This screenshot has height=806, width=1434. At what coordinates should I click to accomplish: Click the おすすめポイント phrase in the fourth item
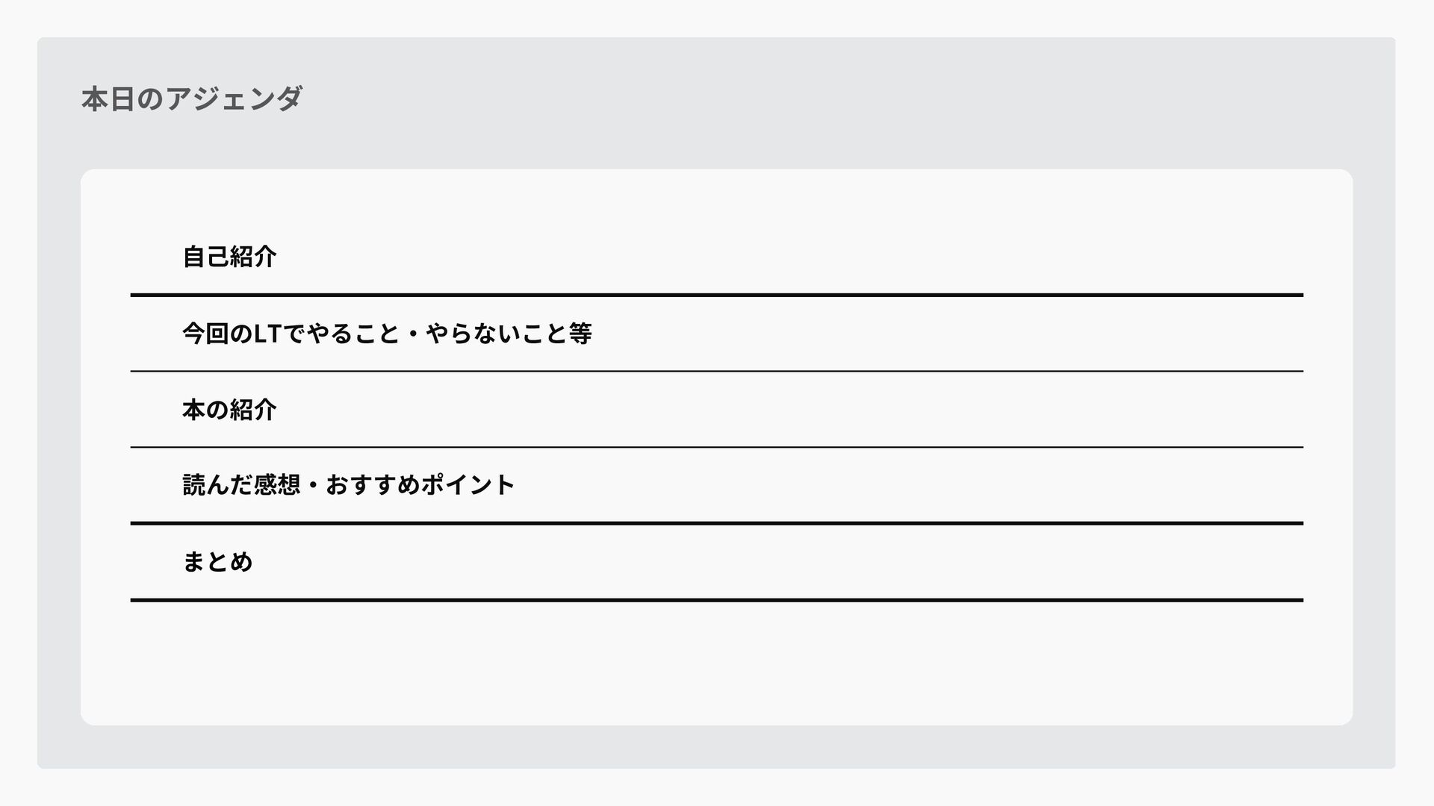[420, 485]
